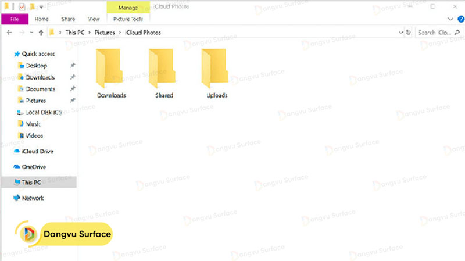Open the Picture Tools tab
The height and width of the screenshot is (261, 465).
pyautogui.click(x=128, y=19)
